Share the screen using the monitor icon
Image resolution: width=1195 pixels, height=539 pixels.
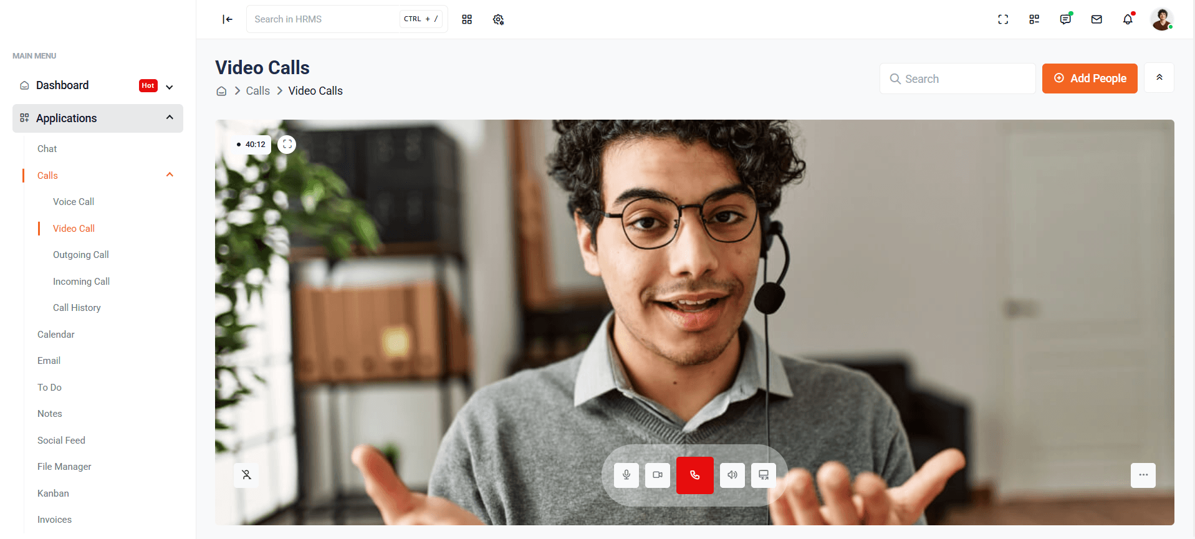[764, 475]
